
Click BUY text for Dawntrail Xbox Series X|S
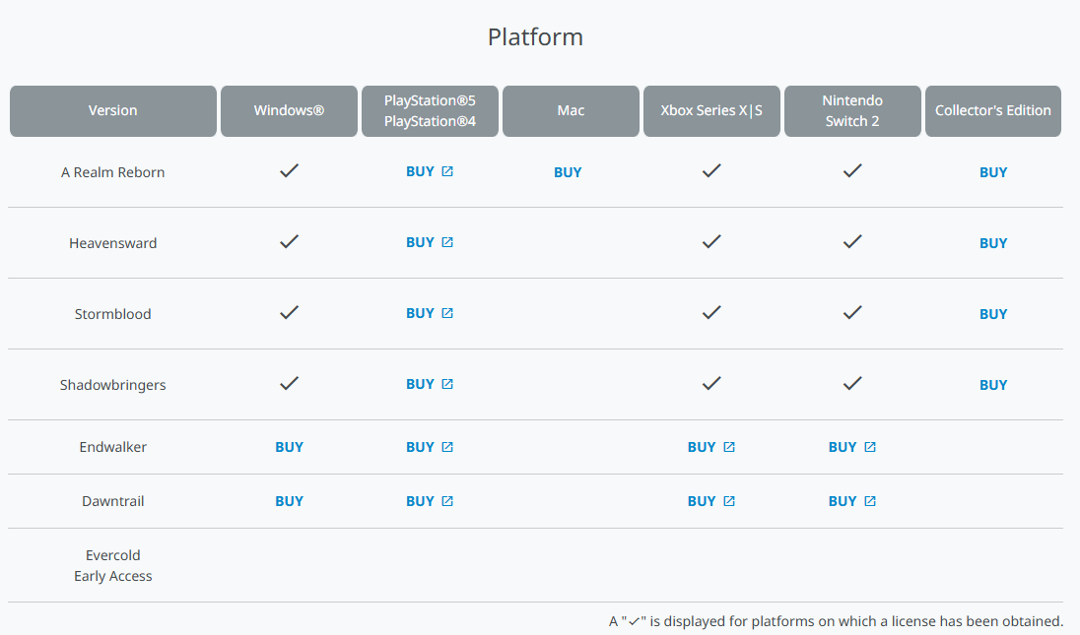(702, 501)
